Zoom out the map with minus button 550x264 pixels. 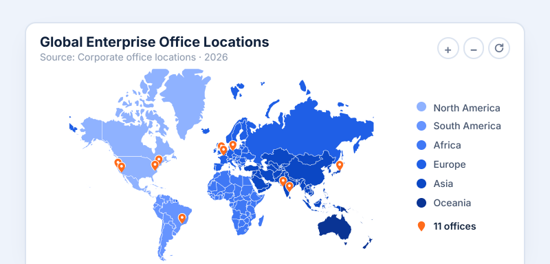474,48
